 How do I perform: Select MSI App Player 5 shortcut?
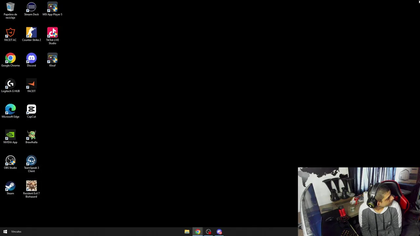pos(52,9)
